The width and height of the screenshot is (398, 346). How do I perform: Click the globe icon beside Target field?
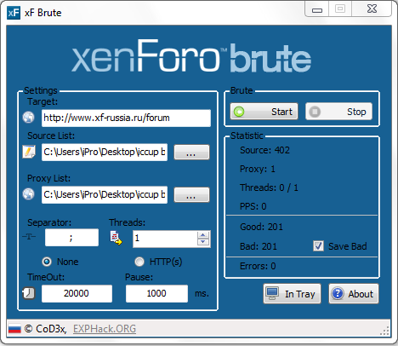(28, 118)
